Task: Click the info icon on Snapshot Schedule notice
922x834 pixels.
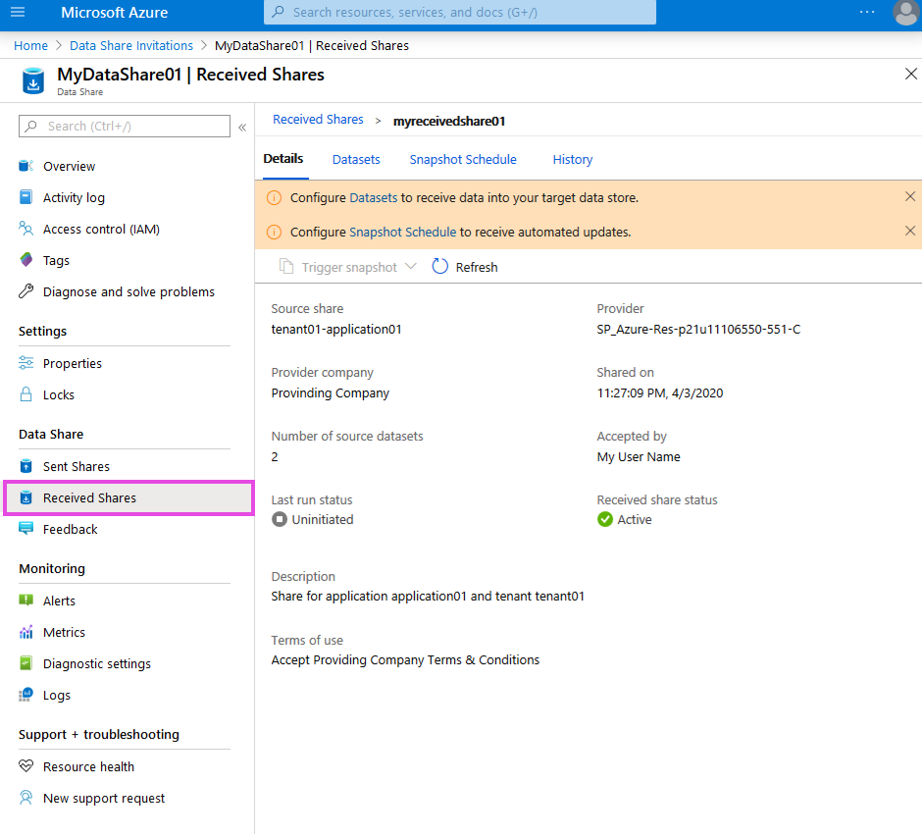Action: point(274,233)
